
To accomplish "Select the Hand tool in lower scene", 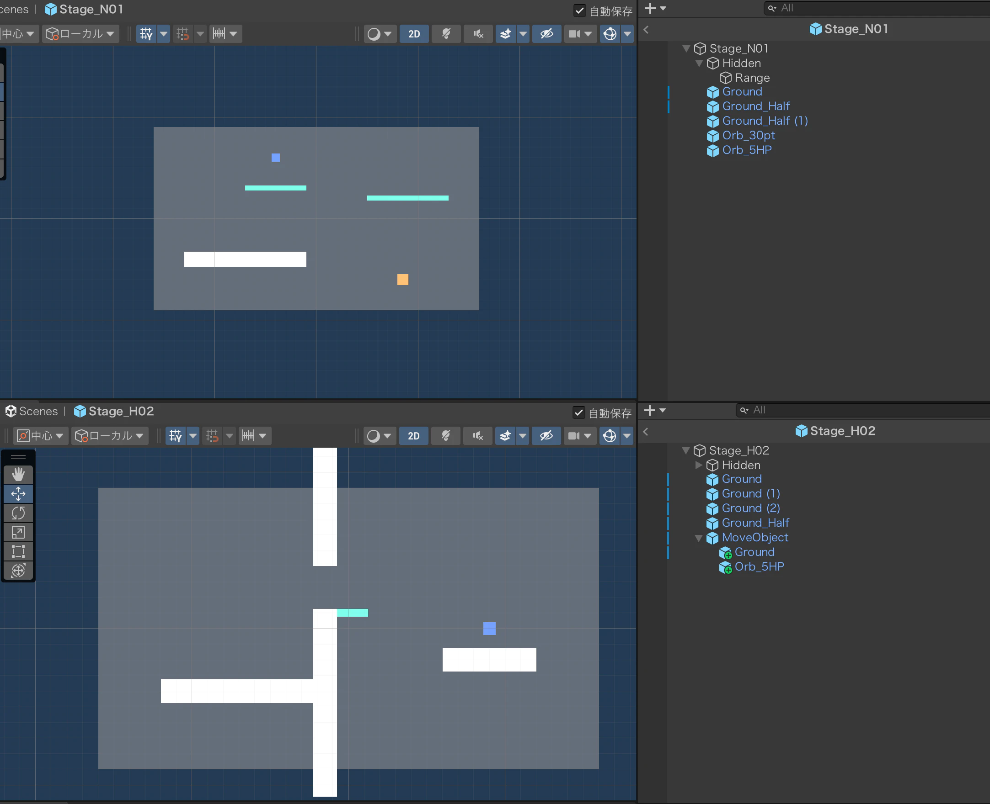I will pos(18,474).
